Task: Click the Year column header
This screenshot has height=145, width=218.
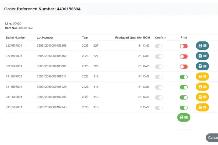Action: pyautogui.click(x=85, y=37)
